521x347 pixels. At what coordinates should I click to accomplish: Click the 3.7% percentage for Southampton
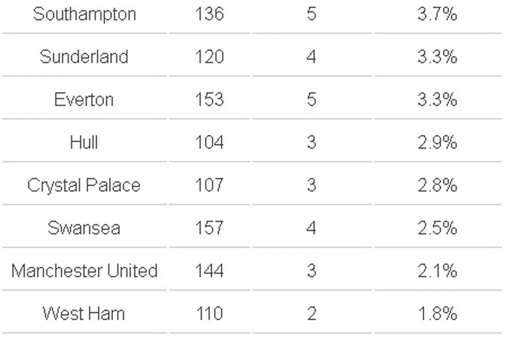437,14
